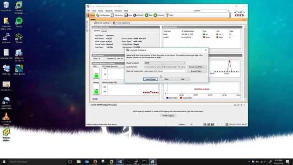Open the File menu
The image size is (293, 165).
tap(88, 11)
